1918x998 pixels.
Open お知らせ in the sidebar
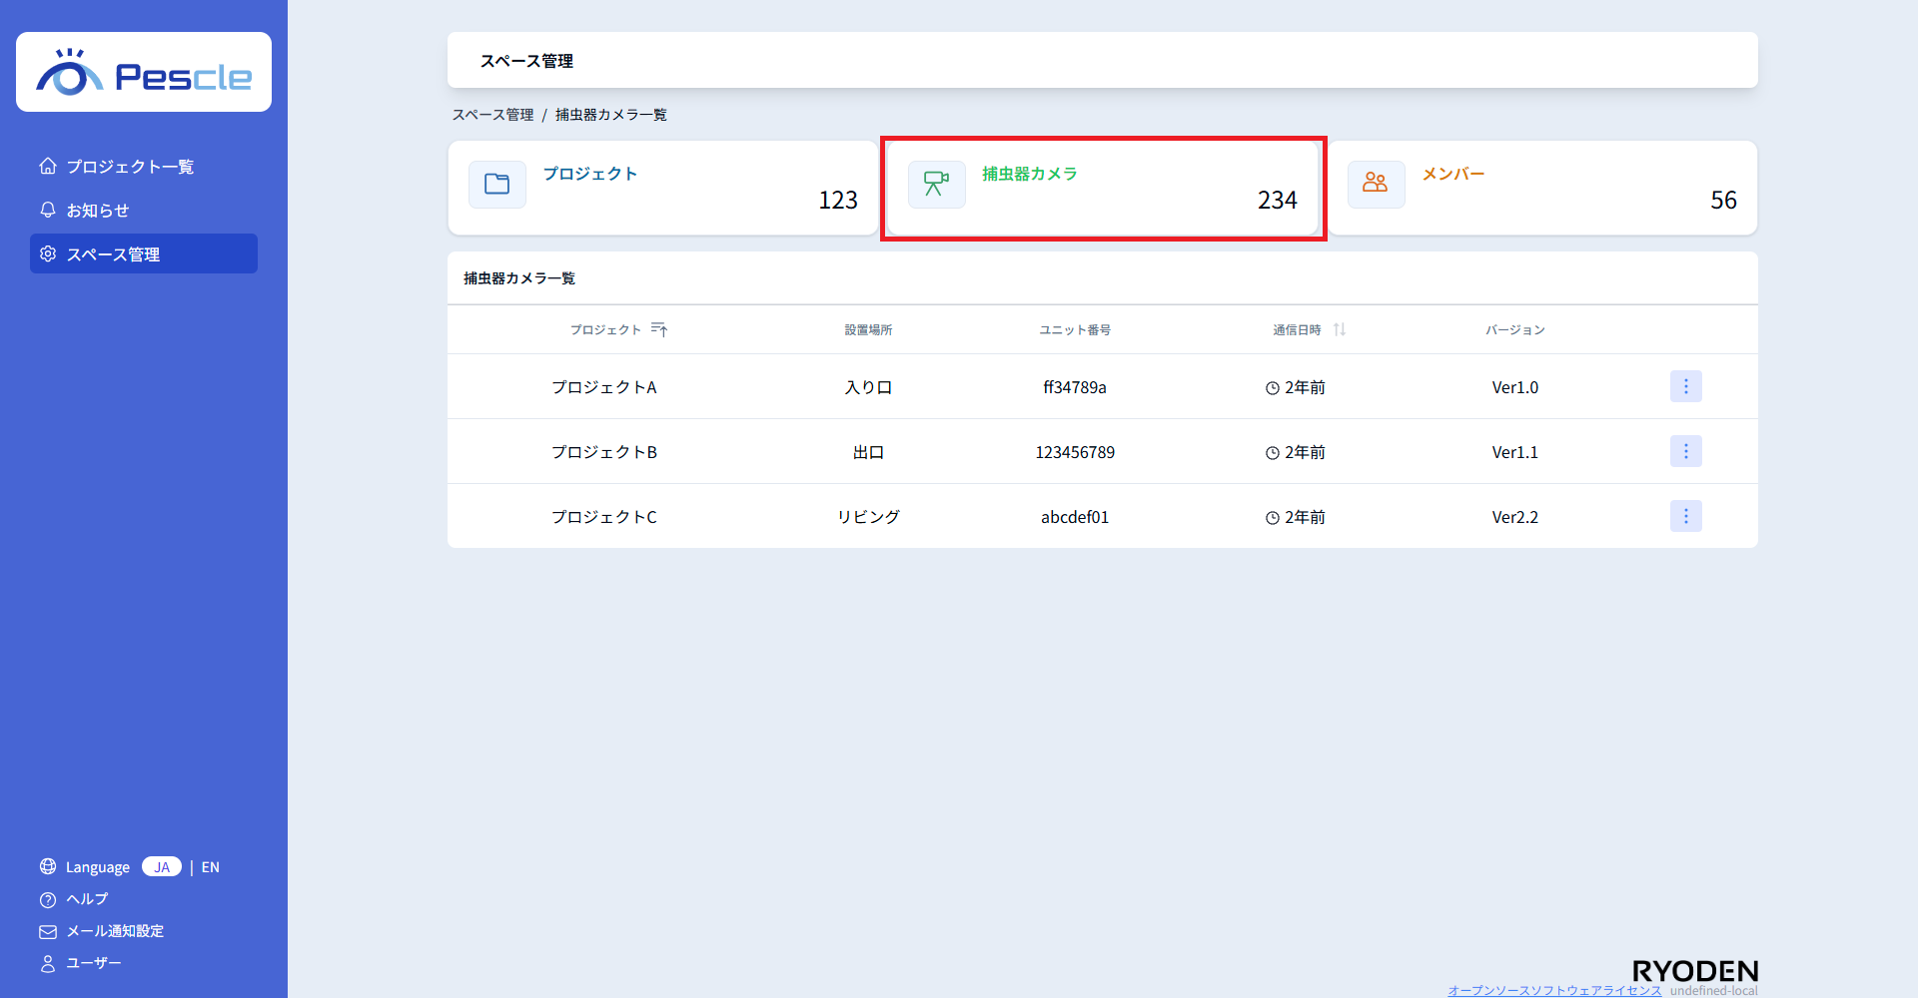98,211
